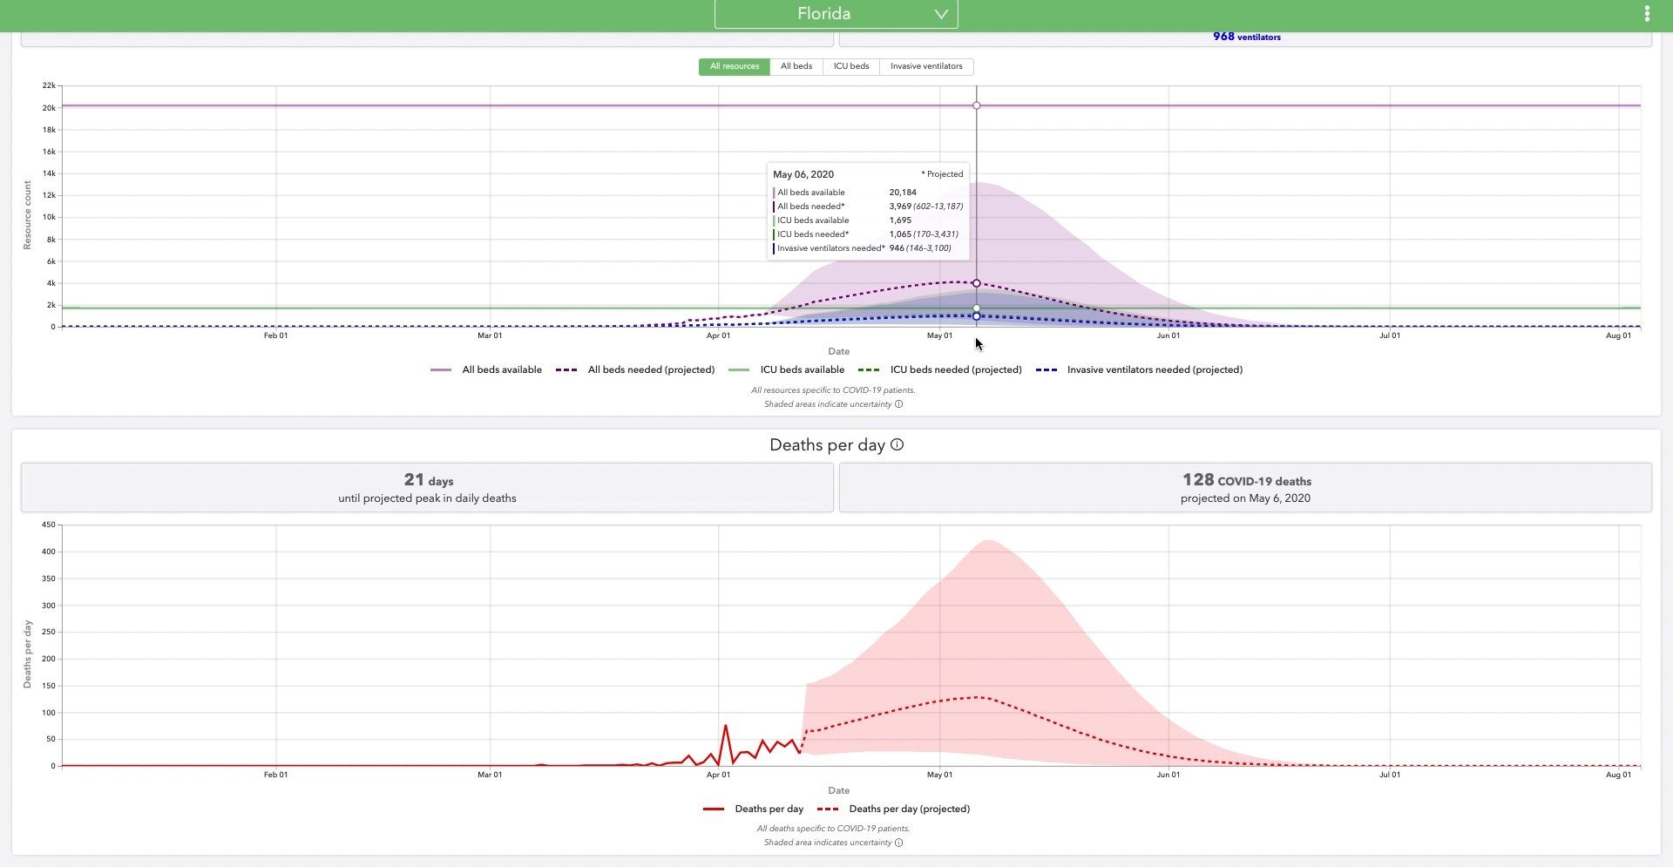Click info icon beside Deaths per day title
Screen dimensions: 1673x867
coord(897,445)
